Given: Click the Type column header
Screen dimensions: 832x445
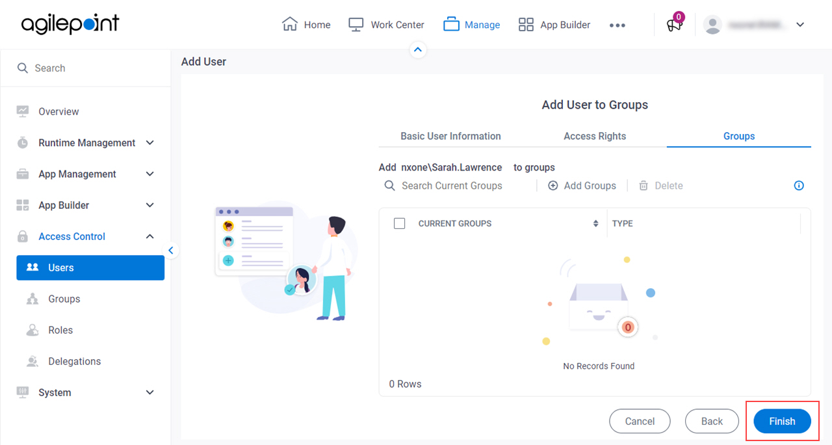Looking at the screenshot, I should coord(623,223).
